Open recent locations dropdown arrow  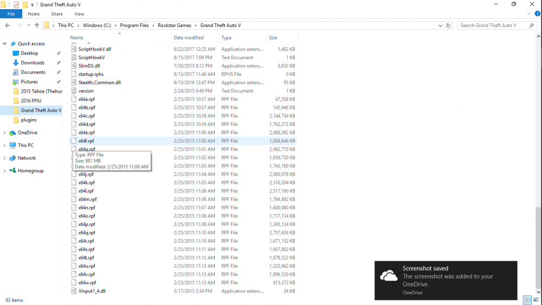tap(29, 25)
